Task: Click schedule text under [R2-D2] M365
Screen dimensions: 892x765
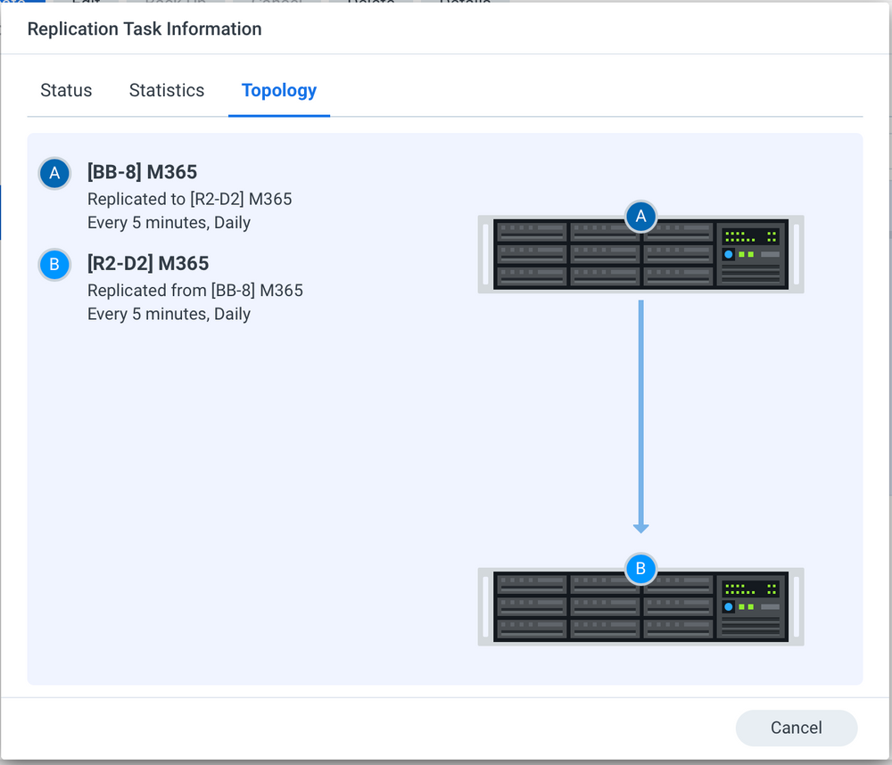Action: point(169,314)
